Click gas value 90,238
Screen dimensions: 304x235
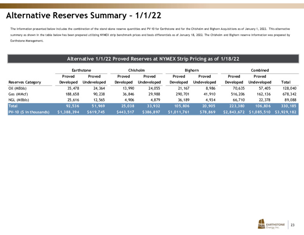(99, 94)
